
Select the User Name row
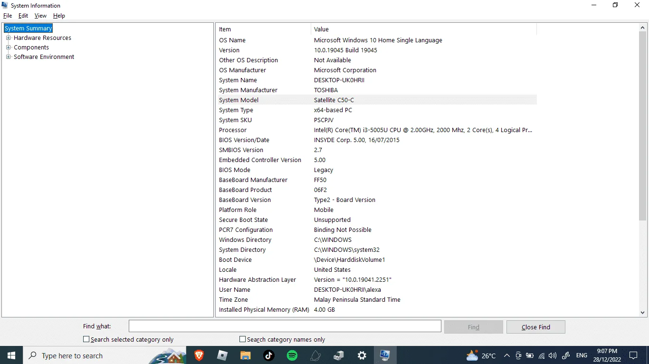[376, 290]
